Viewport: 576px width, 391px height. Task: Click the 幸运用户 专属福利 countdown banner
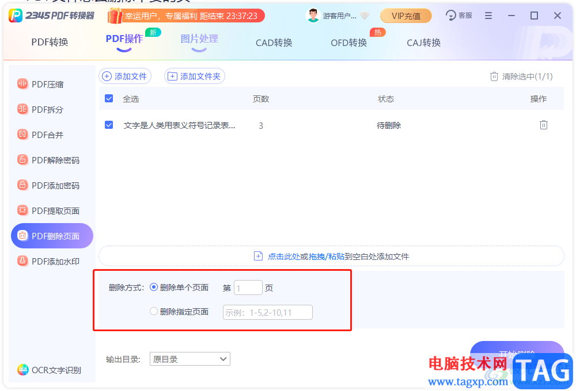coord(191,16)
